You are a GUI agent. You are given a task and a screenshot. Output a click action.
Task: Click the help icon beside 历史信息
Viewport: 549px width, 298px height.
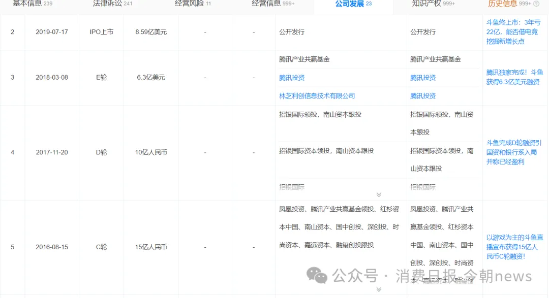coord(536,4)
